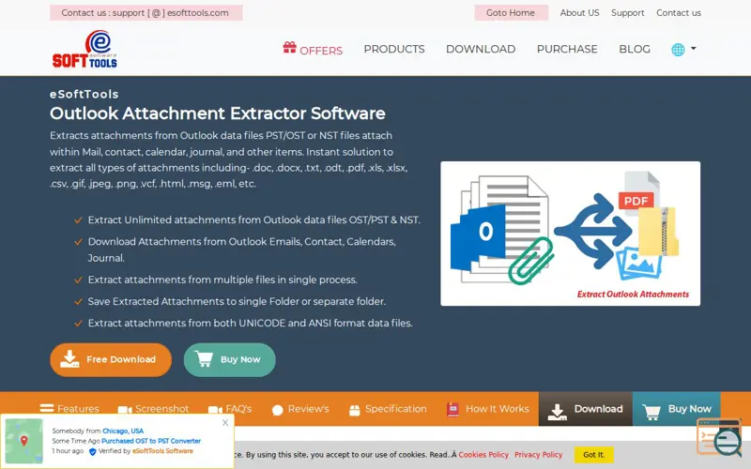Go to the BLOG page

(x=635, y=50)
